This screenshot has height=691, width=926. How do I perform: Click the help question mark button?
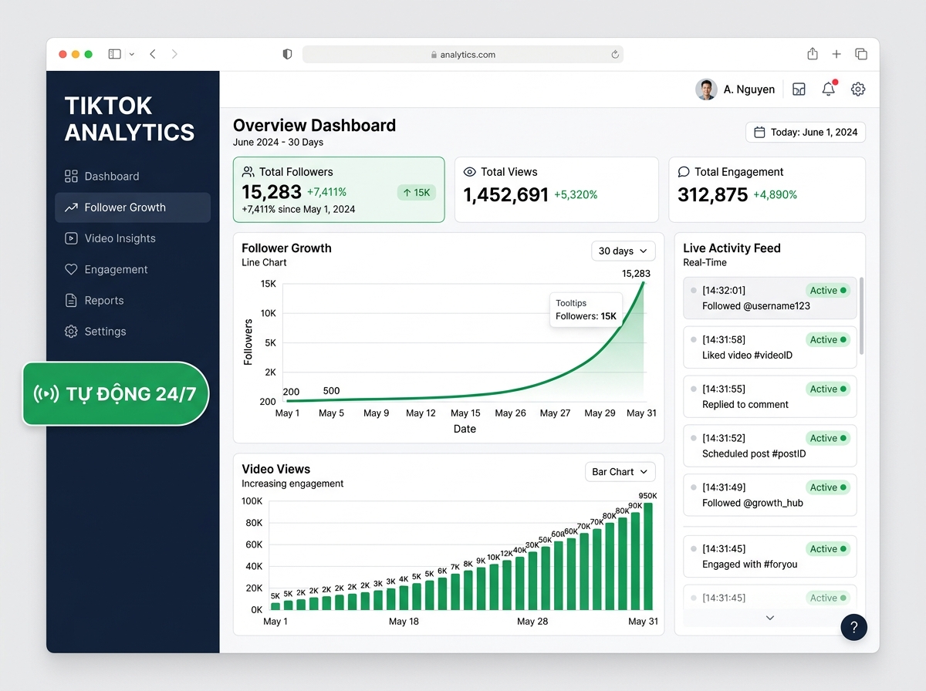(853, 627)
